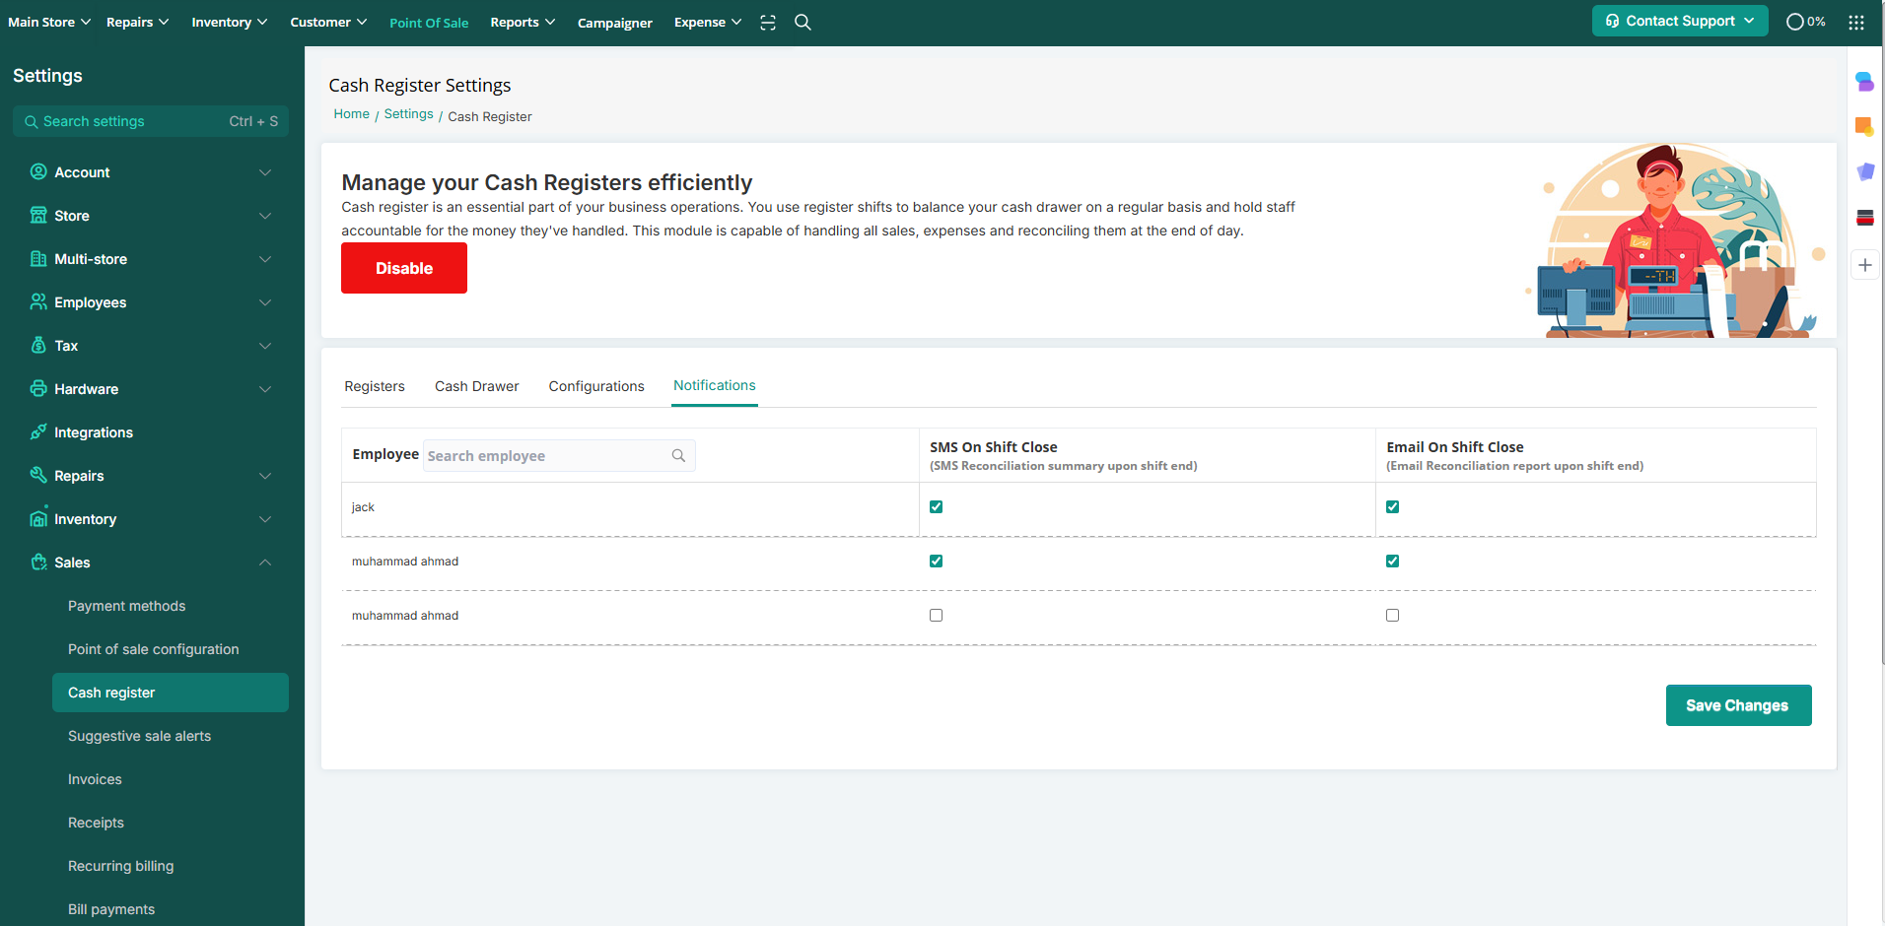
Task: Uncheck SMS On Shift Close for jack
Action: click(x=936, y=507)
